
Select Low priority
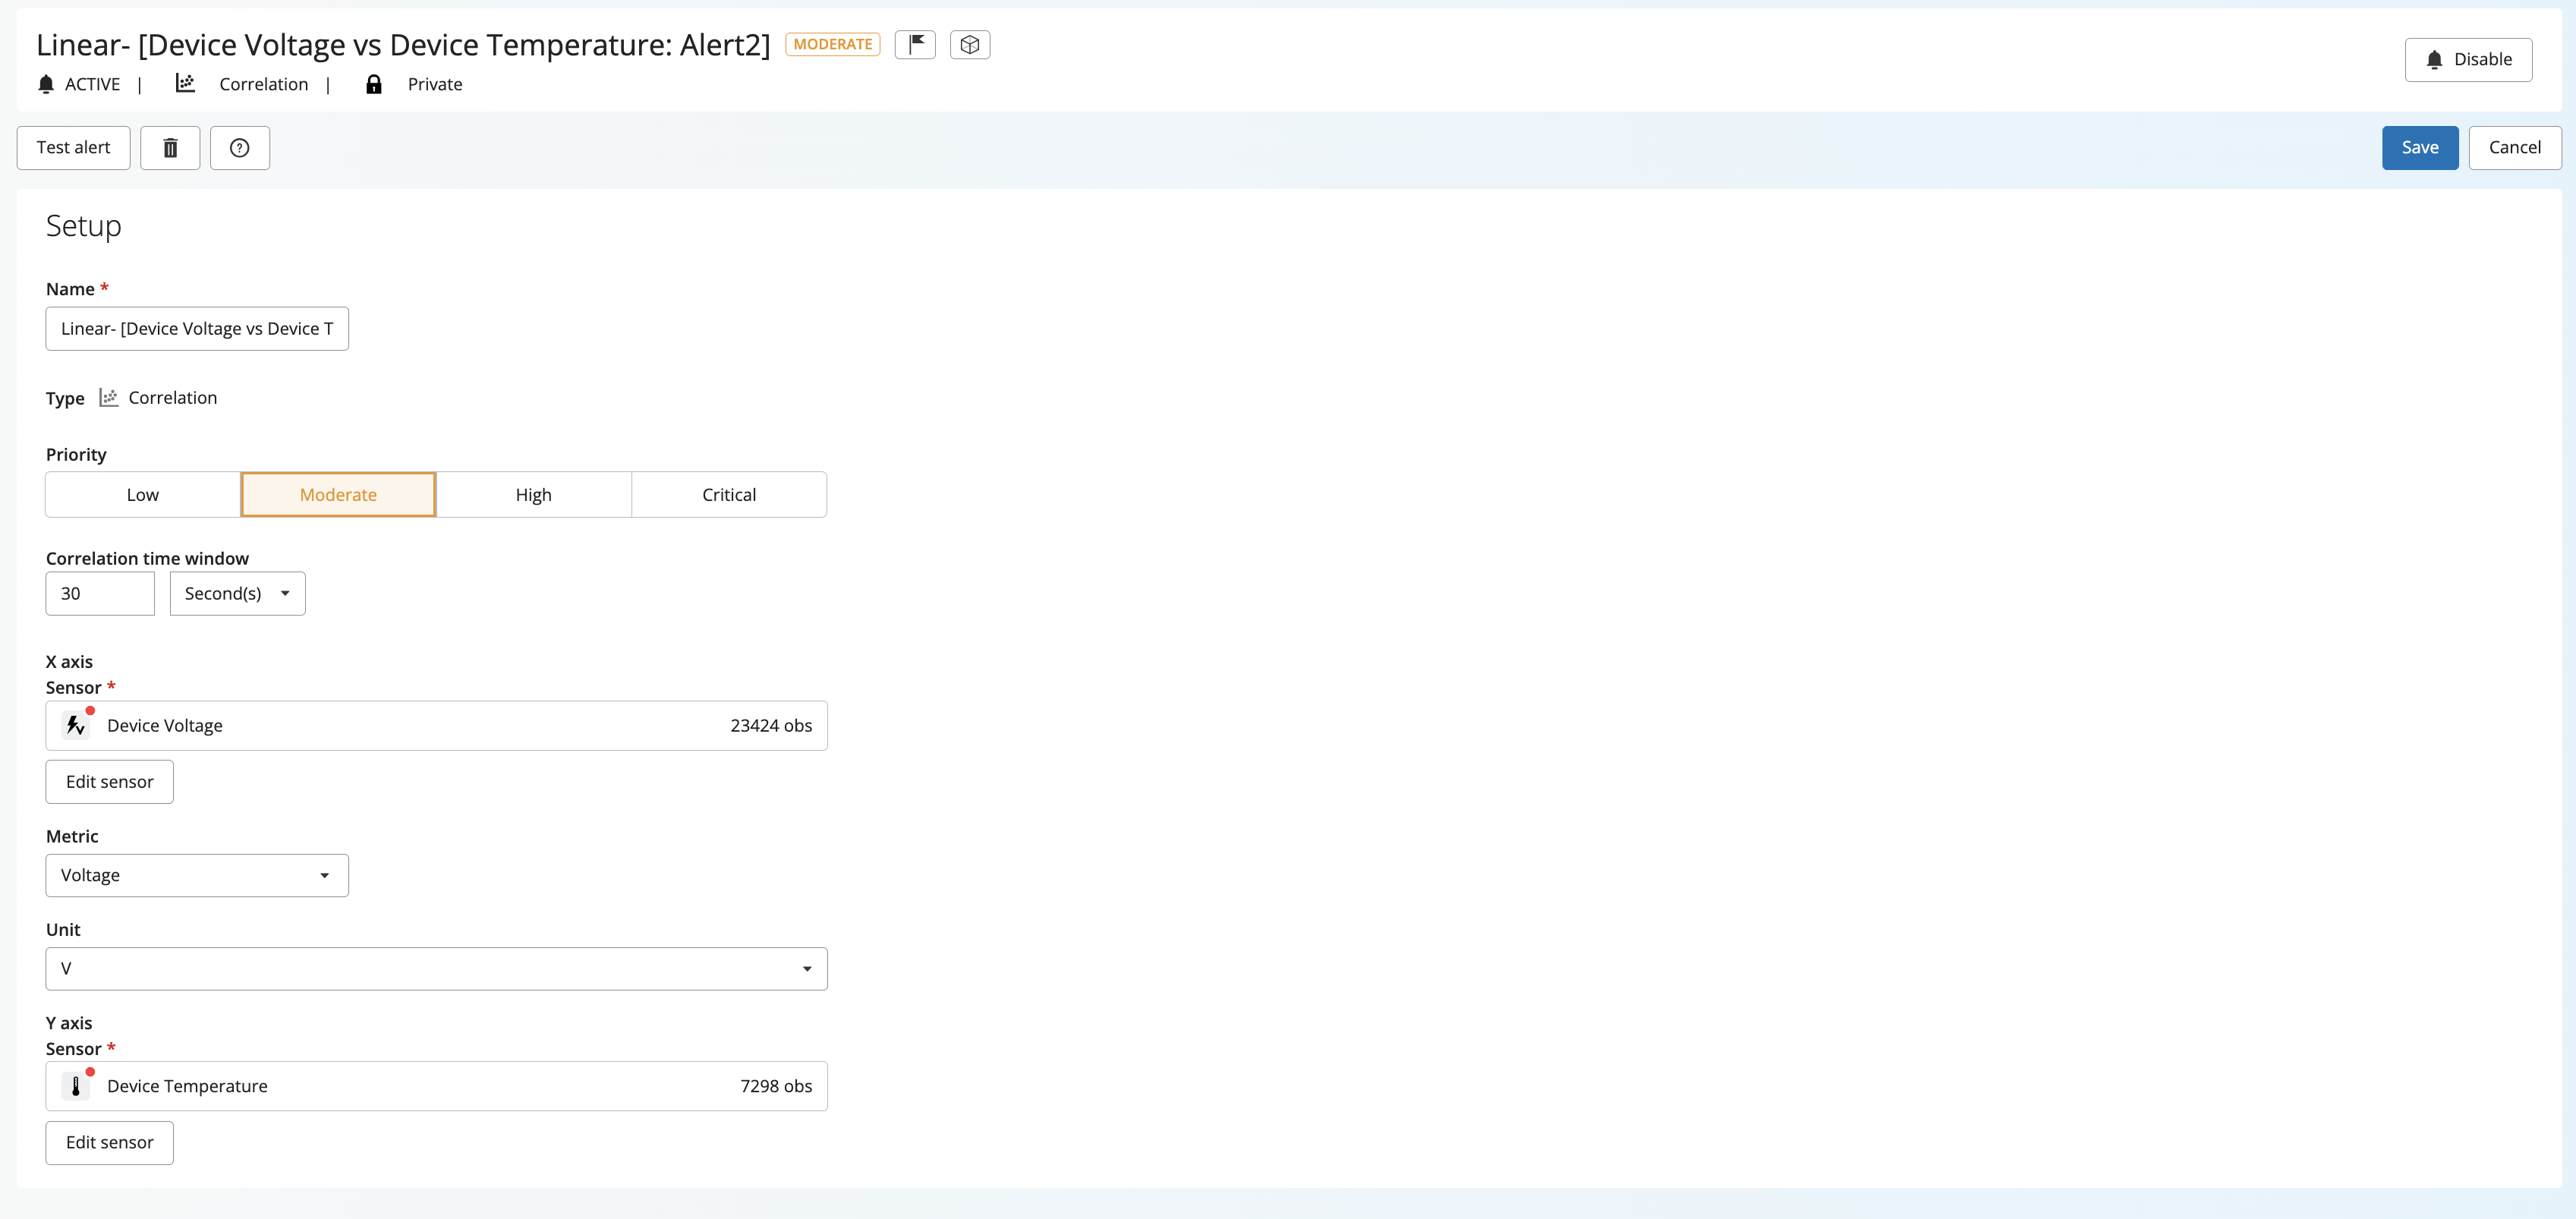coord(142,494)
